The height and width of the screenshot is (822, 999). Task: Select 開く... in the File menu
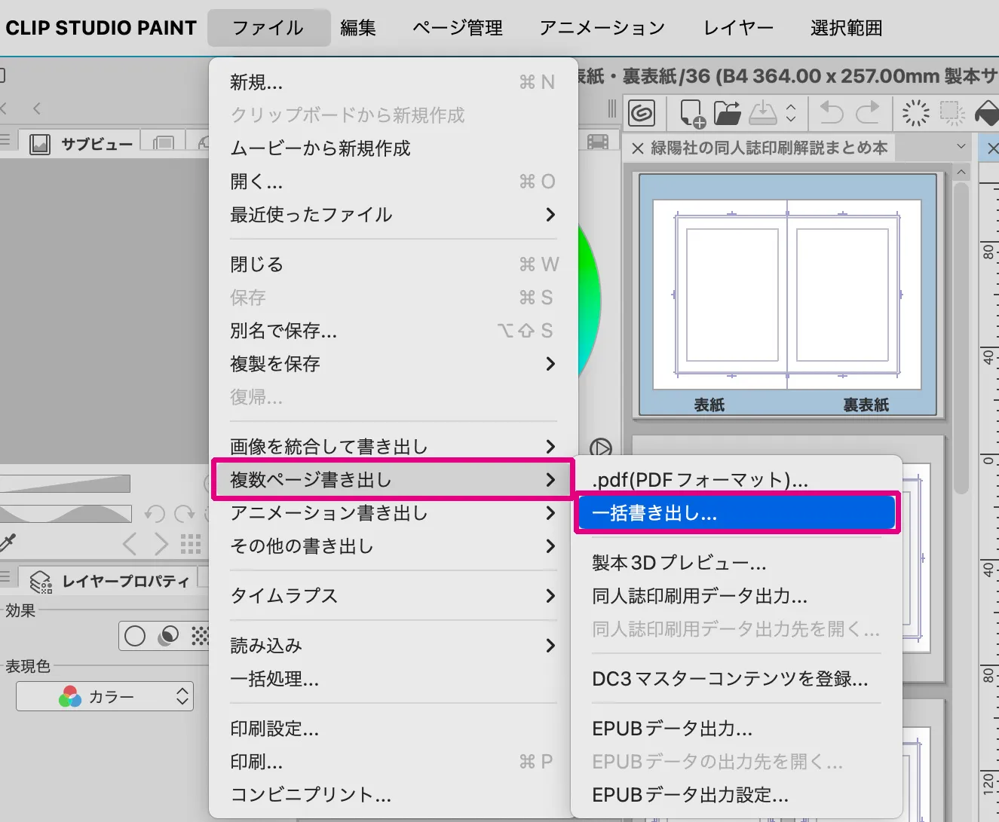pyautogui.click(x=393, y=182)
